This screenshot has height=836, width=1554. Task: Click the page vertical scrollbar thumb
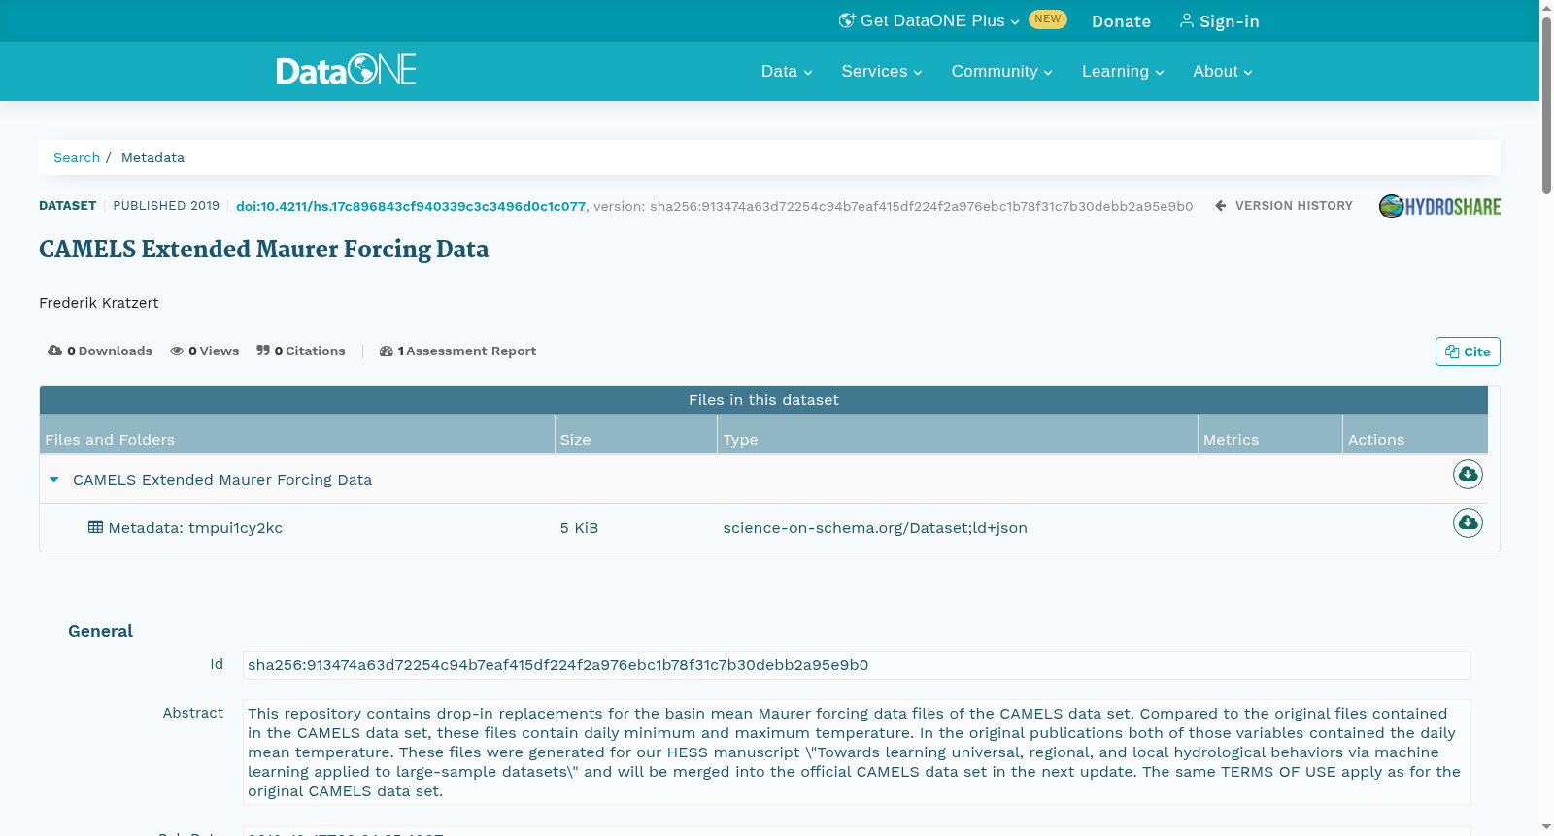(1546, 105)
